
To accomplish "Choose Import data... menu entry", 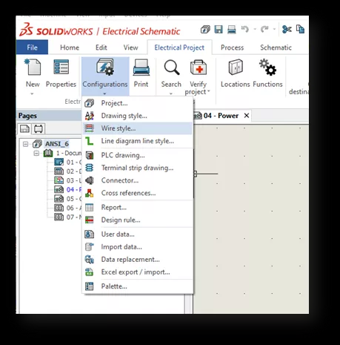I will tap(138, 247).
